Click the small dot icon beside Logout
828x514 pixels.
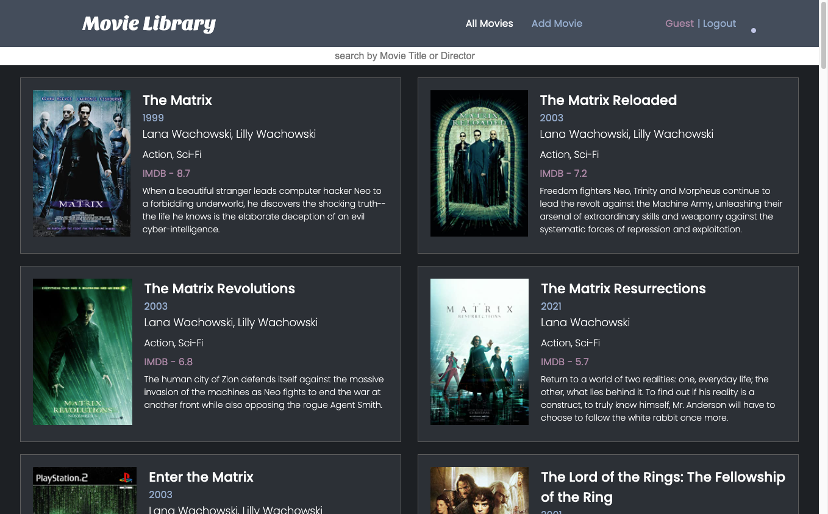pos(754,30)
